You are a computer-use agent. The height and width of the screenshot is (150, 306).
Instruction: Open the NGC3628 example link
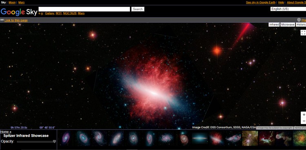70,13
